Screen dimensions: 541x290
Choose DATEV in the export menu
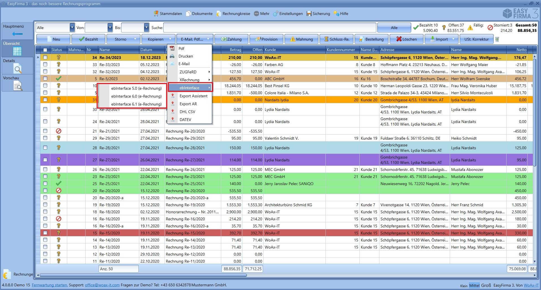[185, 120]
